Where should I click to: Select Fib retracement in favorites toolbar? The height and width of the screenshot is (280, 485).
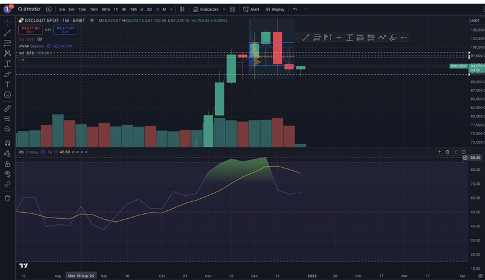pos(316,38)
